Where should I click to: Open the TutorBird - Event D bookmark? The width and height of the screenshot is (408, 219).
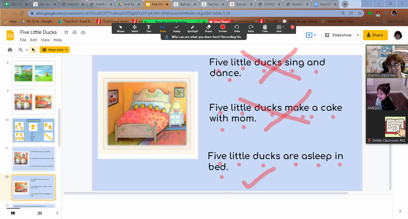pos(75,21)
